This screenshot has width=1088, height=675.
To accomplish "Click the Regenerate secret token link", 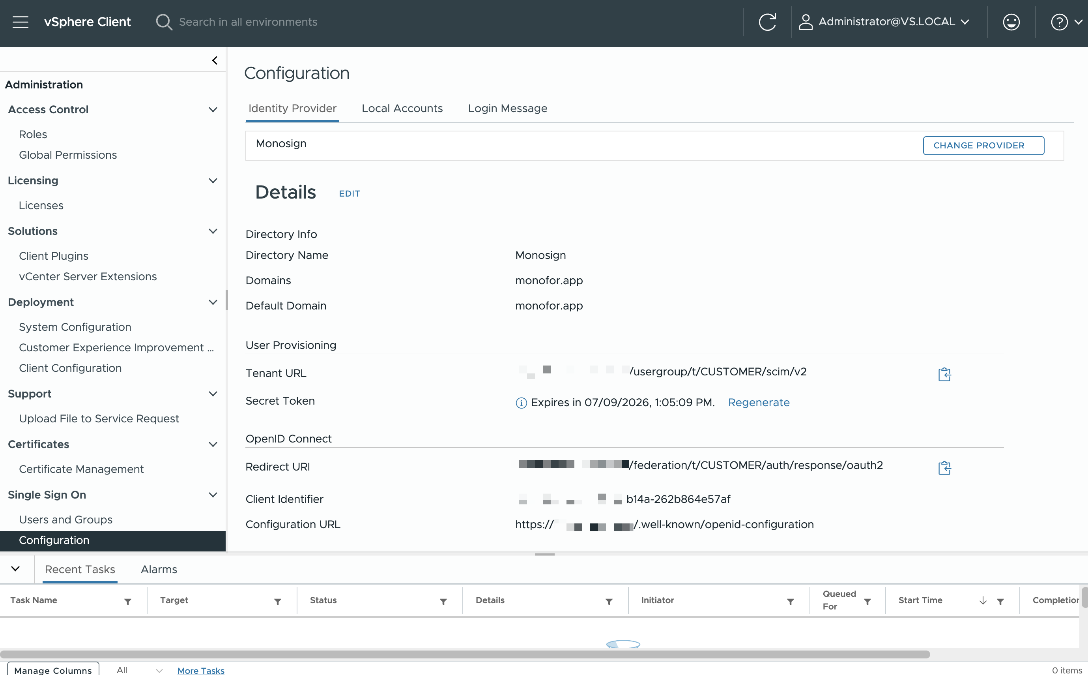I will point(758,402).
